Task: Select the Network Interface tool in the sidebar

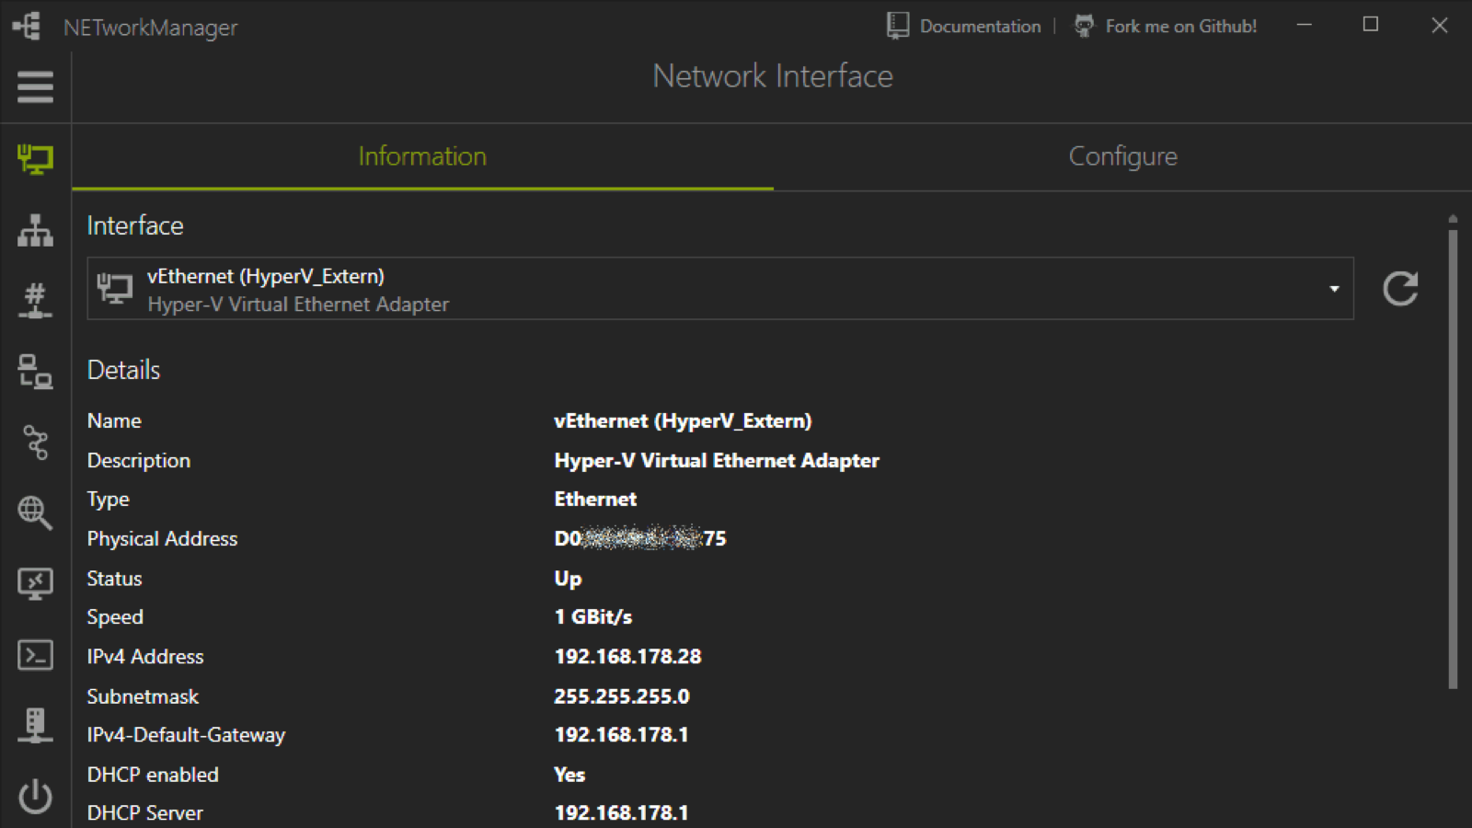Action: point(35,157)
